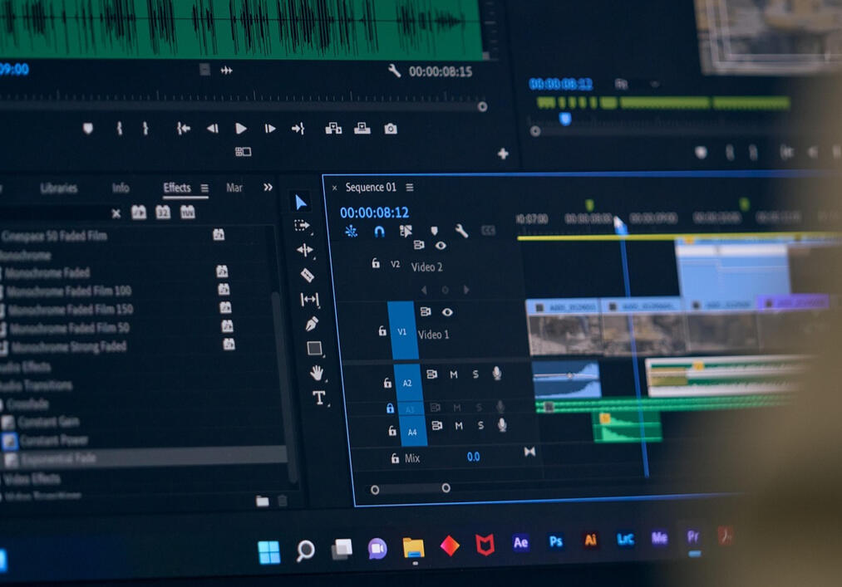Screen dimensions: 842x587
Task: Step back one frame in source monitor
Action: (213, 128)
